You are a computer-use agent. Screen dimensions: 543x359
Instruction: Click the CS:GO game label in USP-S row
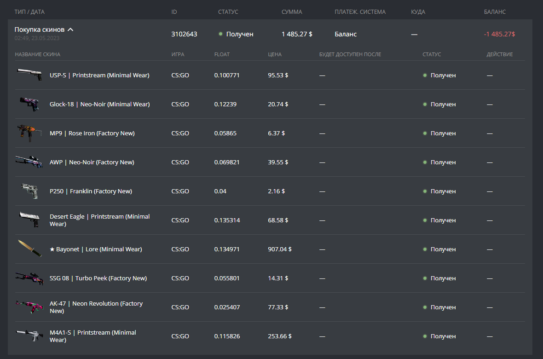(x=180, y=75)
